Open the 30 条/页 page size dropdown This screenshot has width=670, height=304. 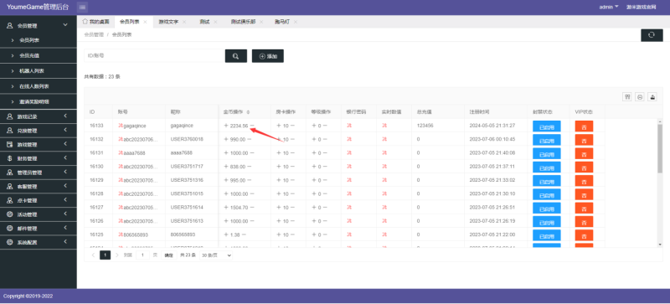coord(216,255)
